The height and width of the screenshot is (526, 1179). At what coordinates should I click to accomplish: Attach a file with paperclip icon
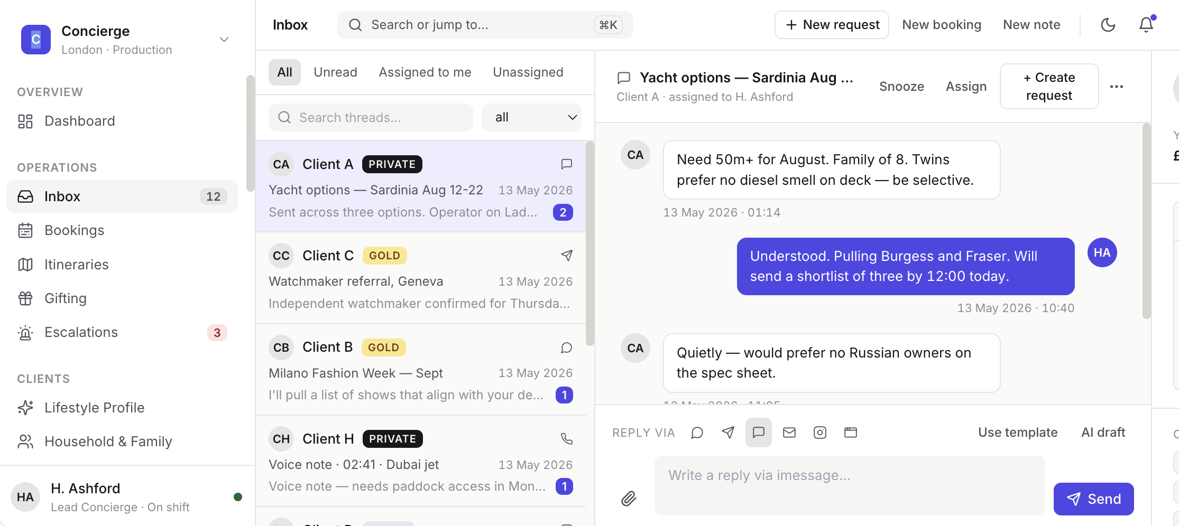click(629, 499)
